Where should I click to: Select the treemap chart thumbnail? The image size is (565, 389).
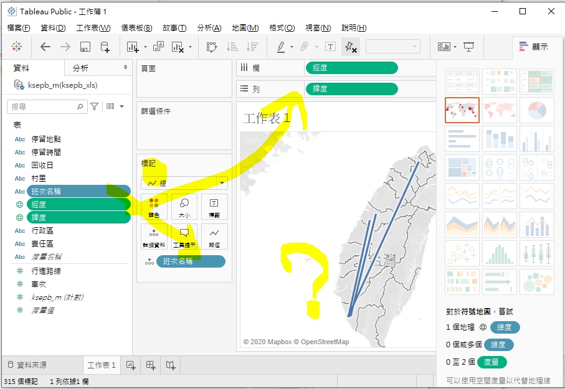coord(462,167)
